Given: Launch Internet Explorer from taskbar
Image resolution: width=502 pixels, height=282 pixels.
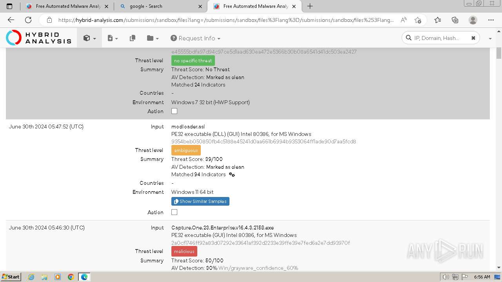Looking at the screenshot, I should (31, 277).
